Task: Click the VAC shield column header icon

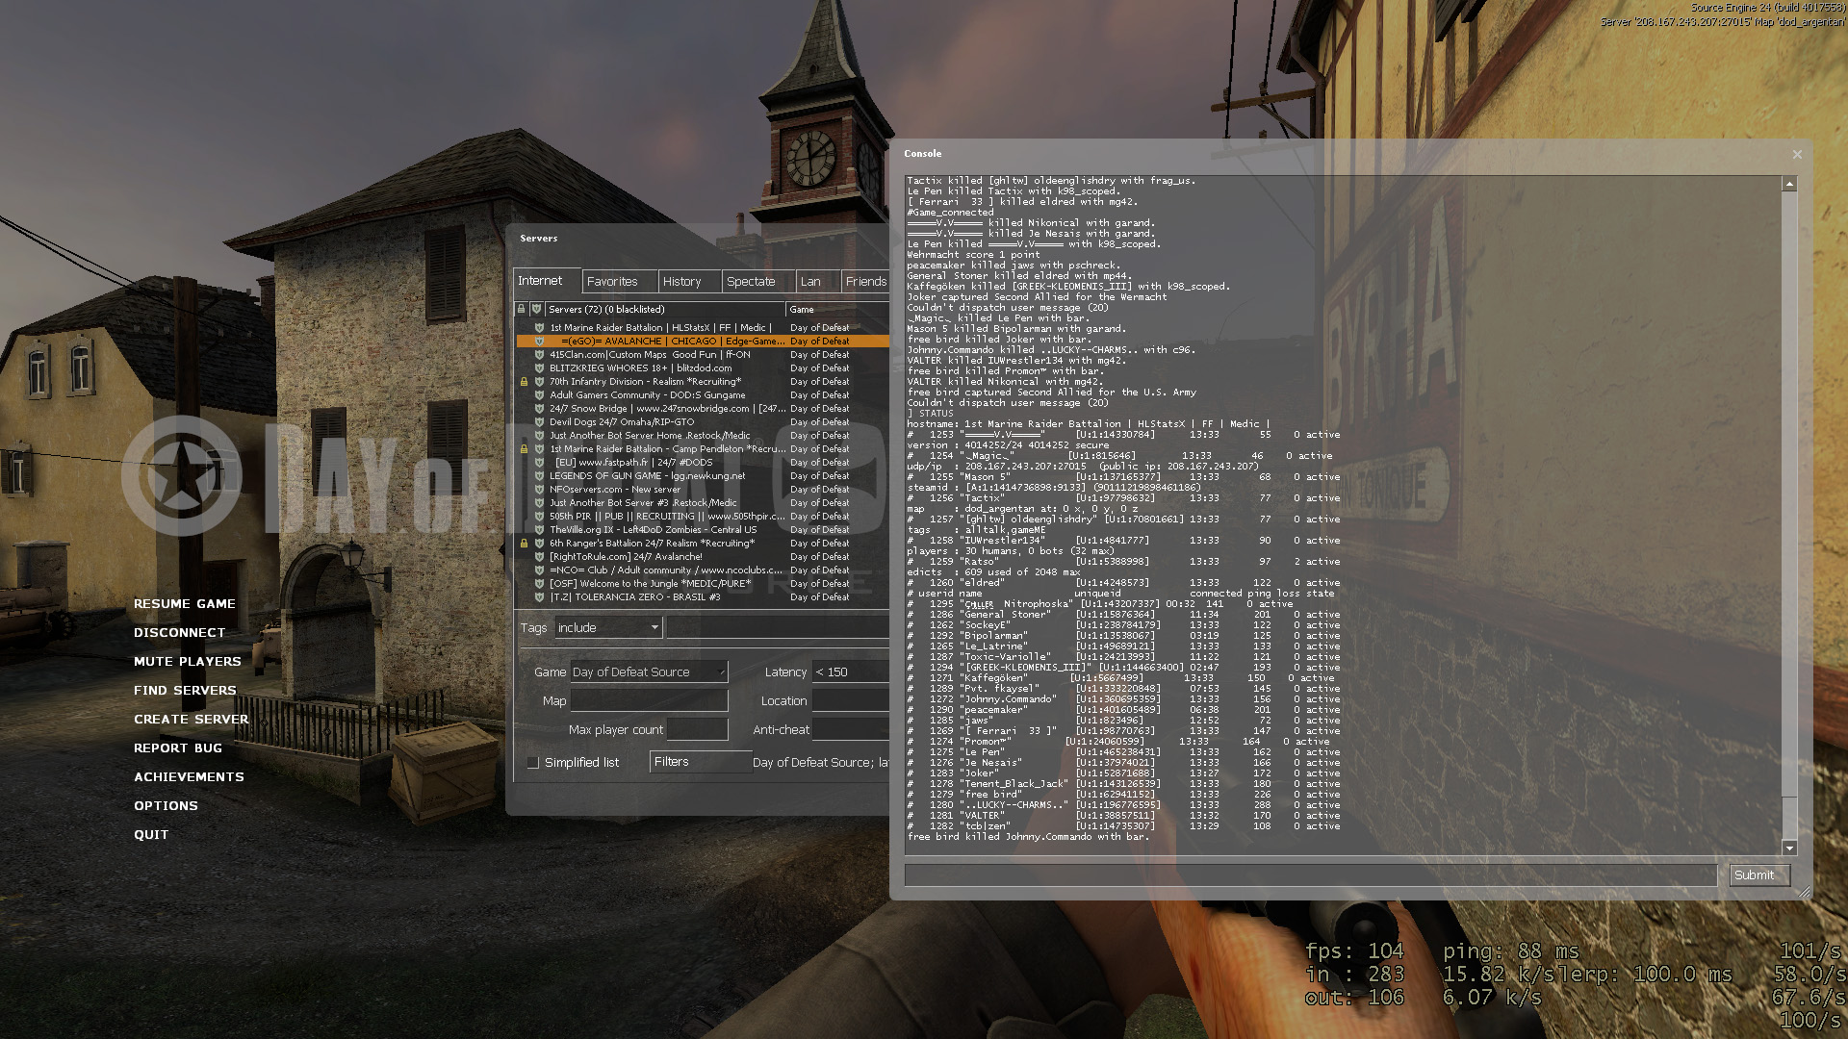Action: 536,309
